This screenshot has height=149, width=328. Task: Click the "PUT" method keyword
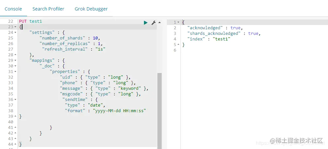[x=23, y=21]
